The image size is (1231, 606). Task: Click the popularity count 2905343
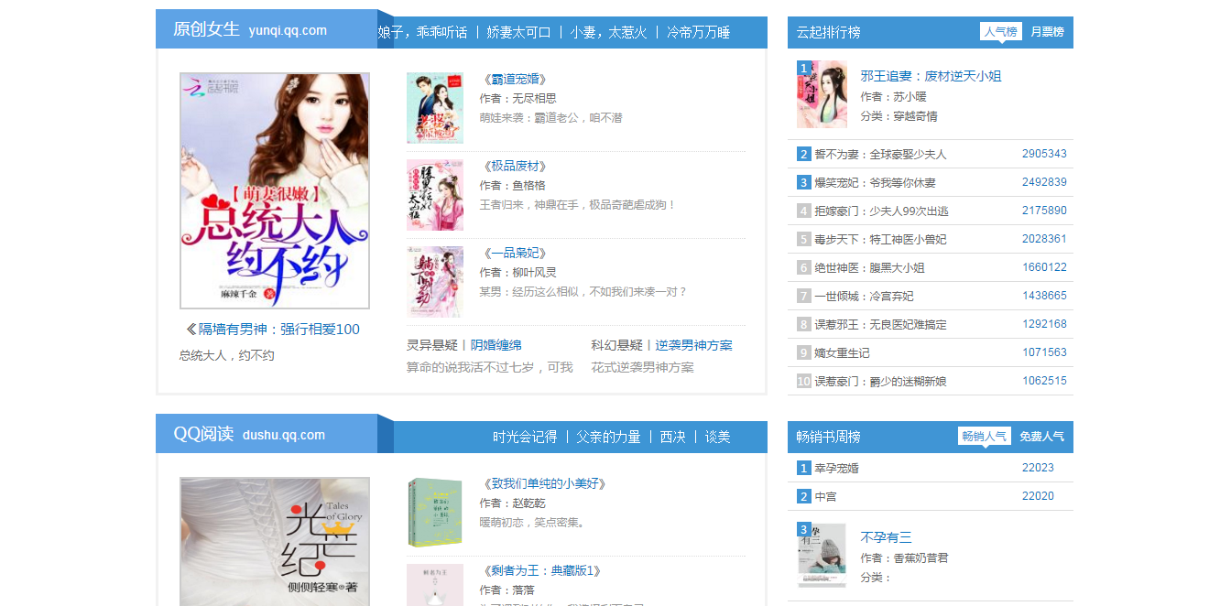coord(1044,154)
